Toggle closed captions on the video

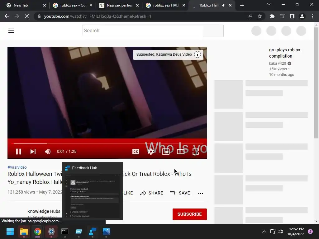(x=136, y=152)
